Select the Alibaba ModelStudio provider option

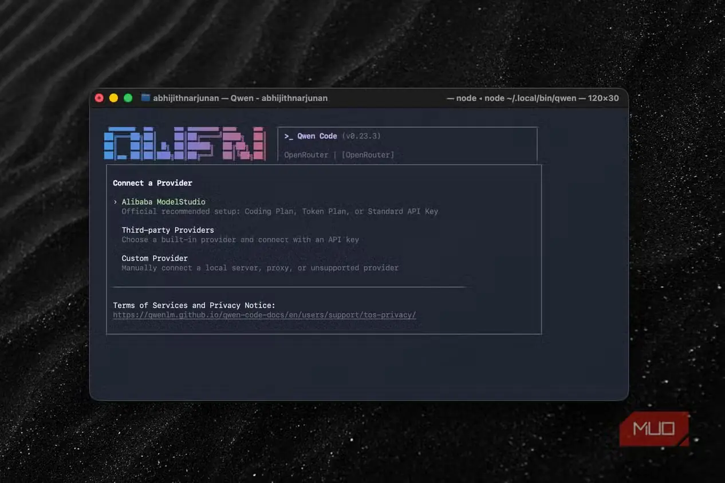163,202
